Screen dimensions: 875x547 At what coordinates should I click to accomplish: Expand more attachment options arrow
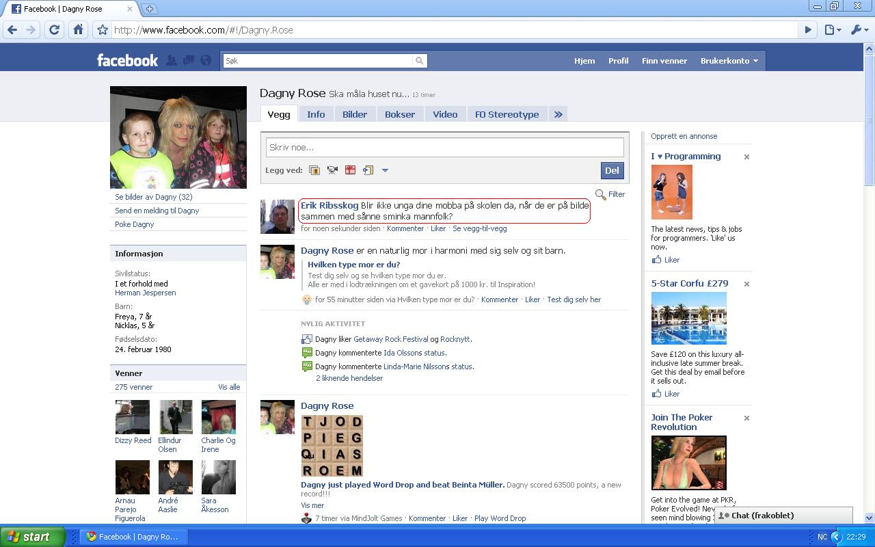pyautogui.click(x=385, y=170)
